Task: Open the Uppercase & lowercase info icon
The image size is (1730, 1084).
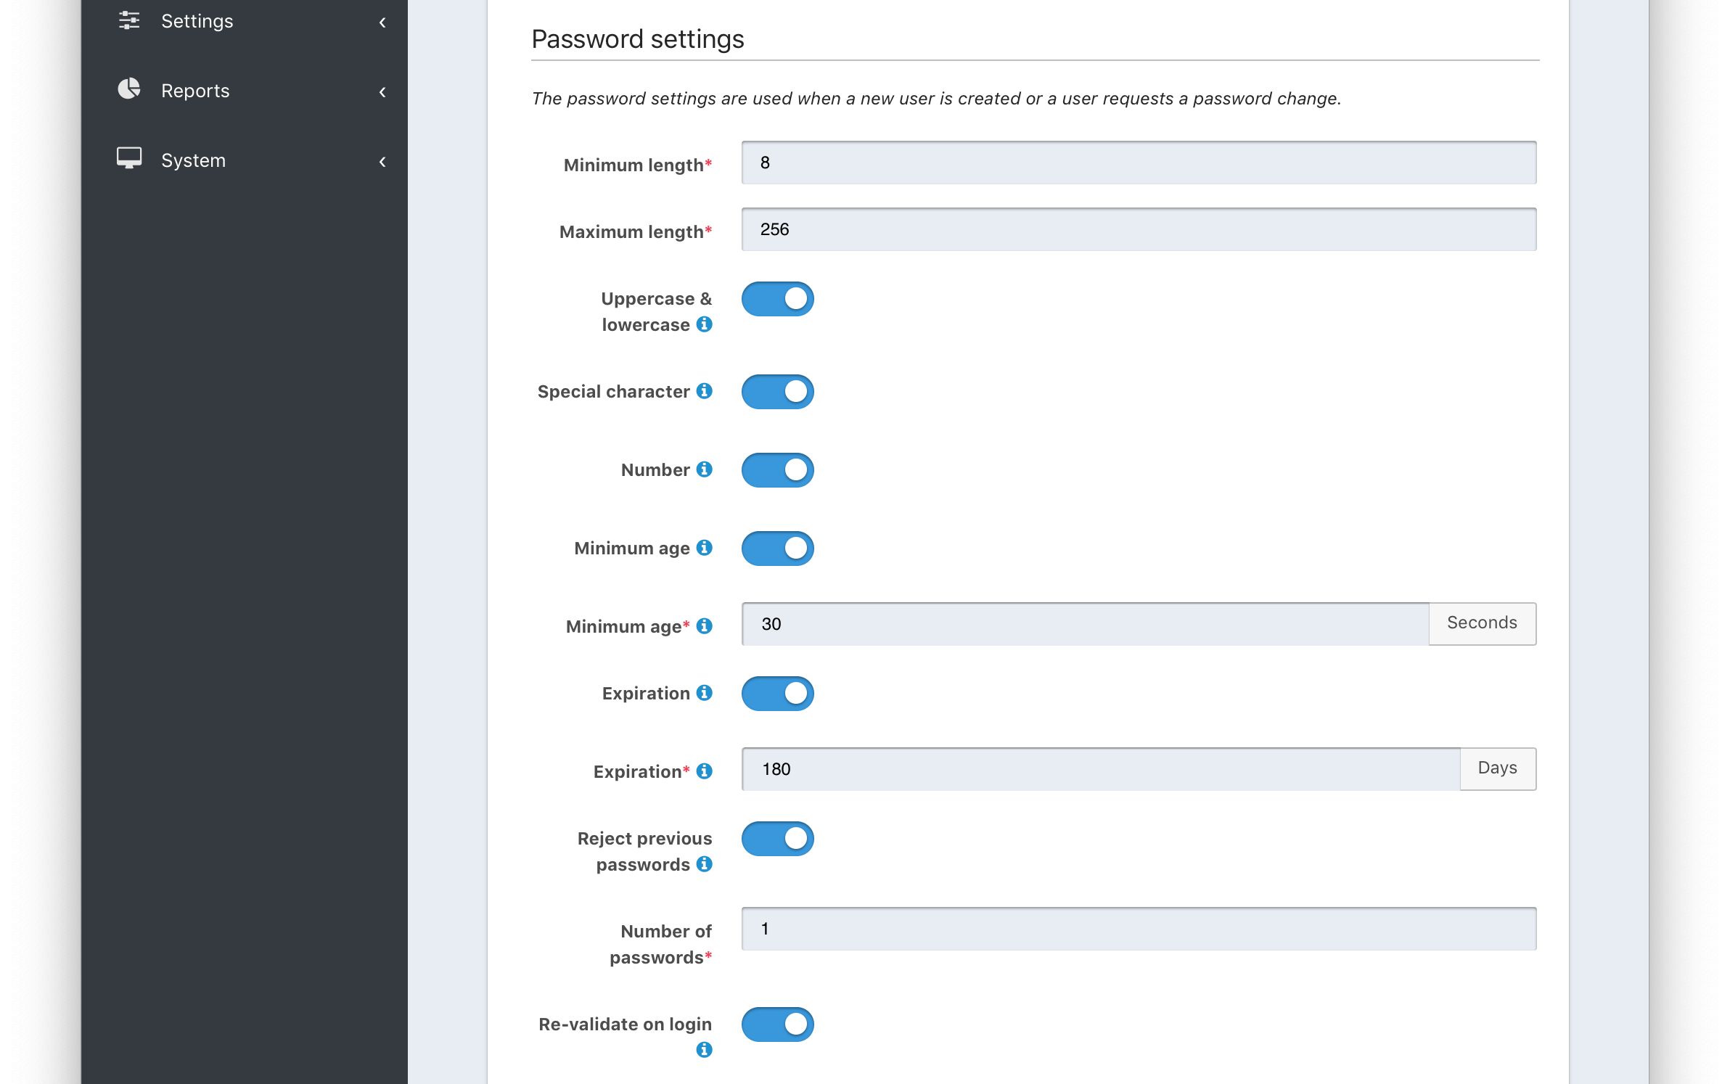Action: click(x=704, y=324)
